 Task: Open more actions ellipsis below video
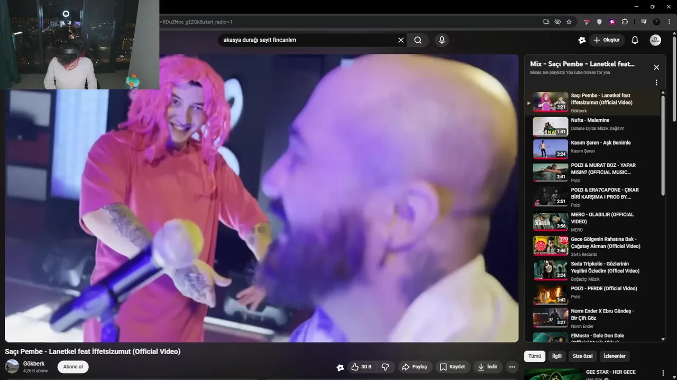click(512, 367)
